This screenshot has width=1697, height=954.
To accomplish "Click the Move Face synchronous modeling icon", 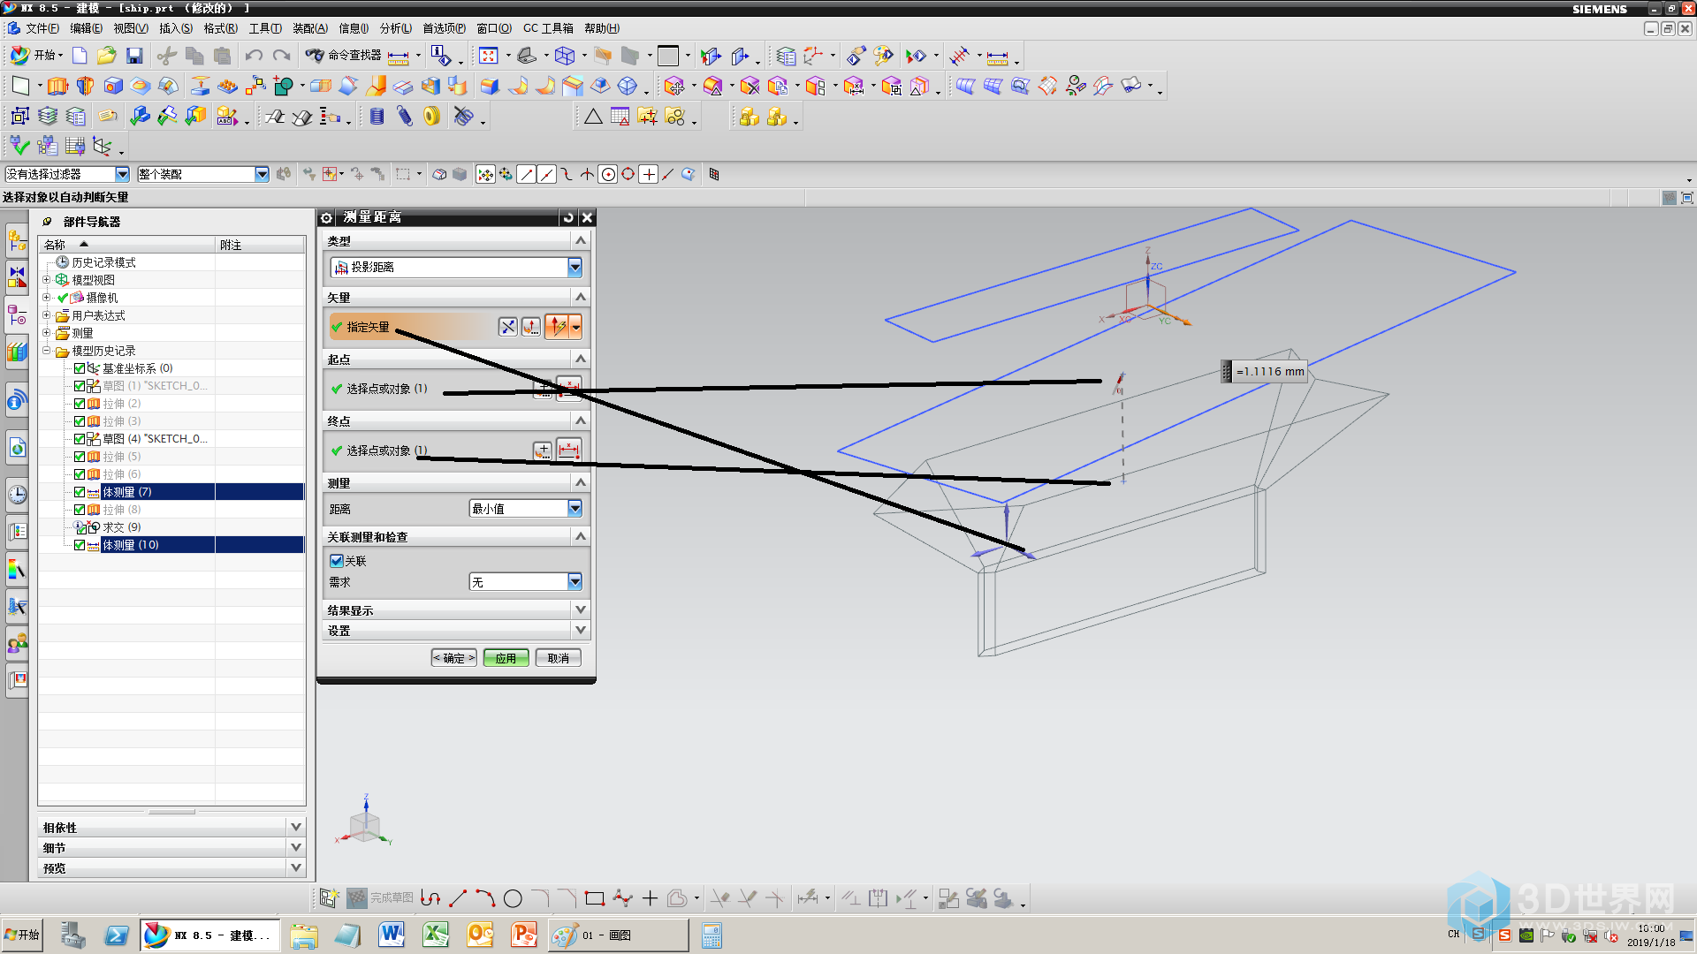I will coord(674,87).
